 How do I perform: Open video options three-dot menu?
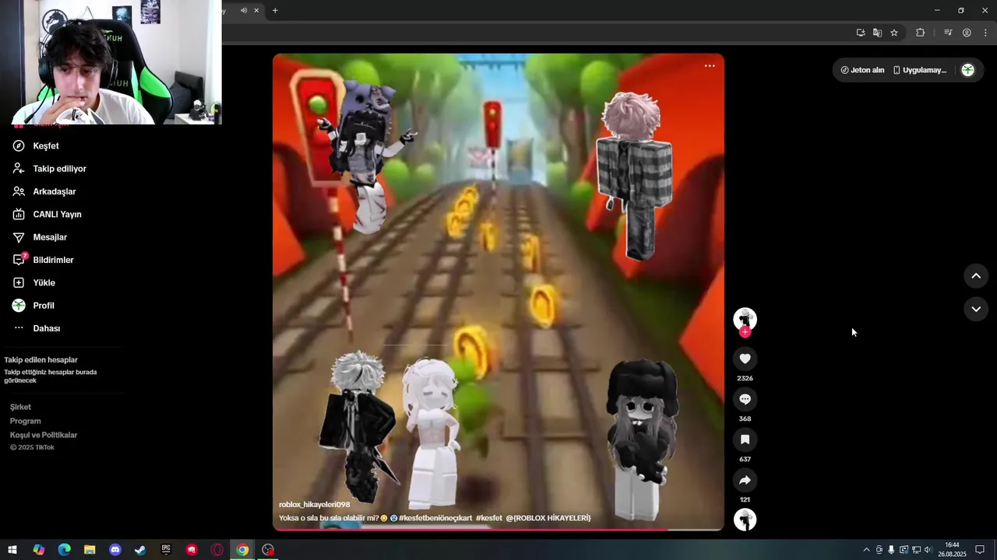pyautogui.click(x=710, y=66)
